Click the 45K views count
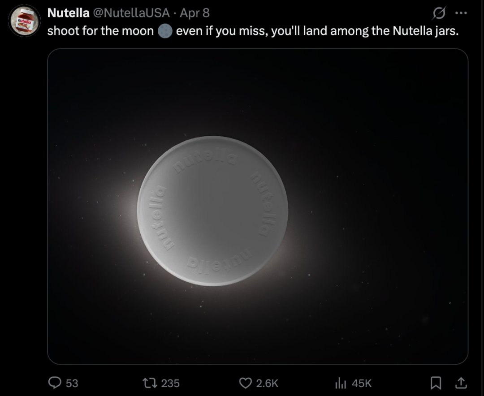Image resolution: width=484 pixels, height=396 pixels. tap(362, 383)
